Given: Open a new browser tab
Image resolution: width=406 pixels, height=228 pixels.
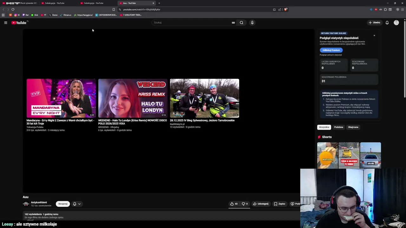Looking at the screenshot, I should click(159, 3).
